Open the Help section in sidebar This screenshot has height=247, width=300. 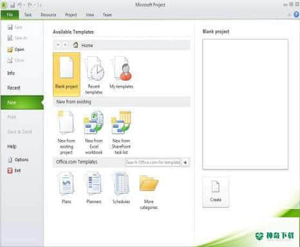[x=12, y=146]
